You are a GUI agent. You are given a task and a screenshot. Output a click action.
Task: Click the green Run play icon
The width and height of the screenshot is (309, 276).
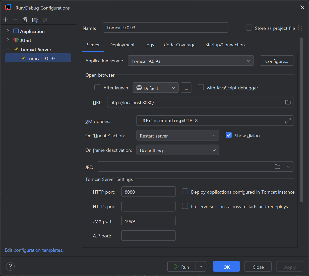[176, 267]
